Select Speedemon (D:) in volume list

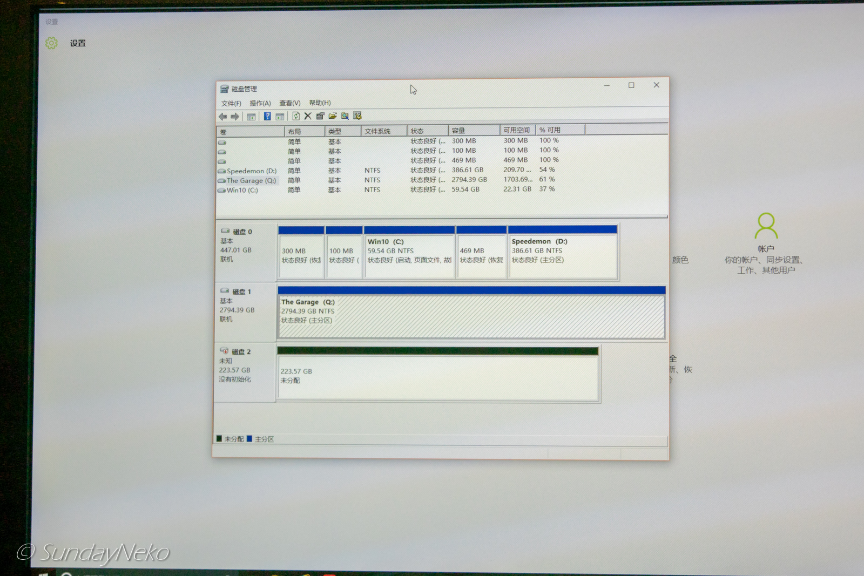pyautogui.click(x=251, y=171)
